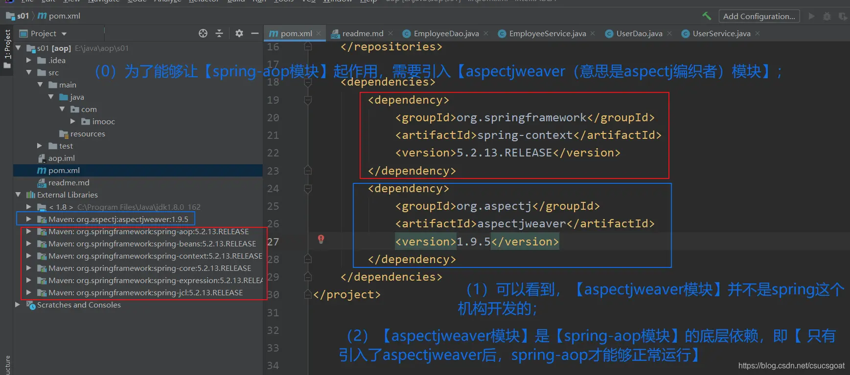The image size is (850, 375).
Task: Click s01 in the navigation breadcrumb
Action: [23, 16]
